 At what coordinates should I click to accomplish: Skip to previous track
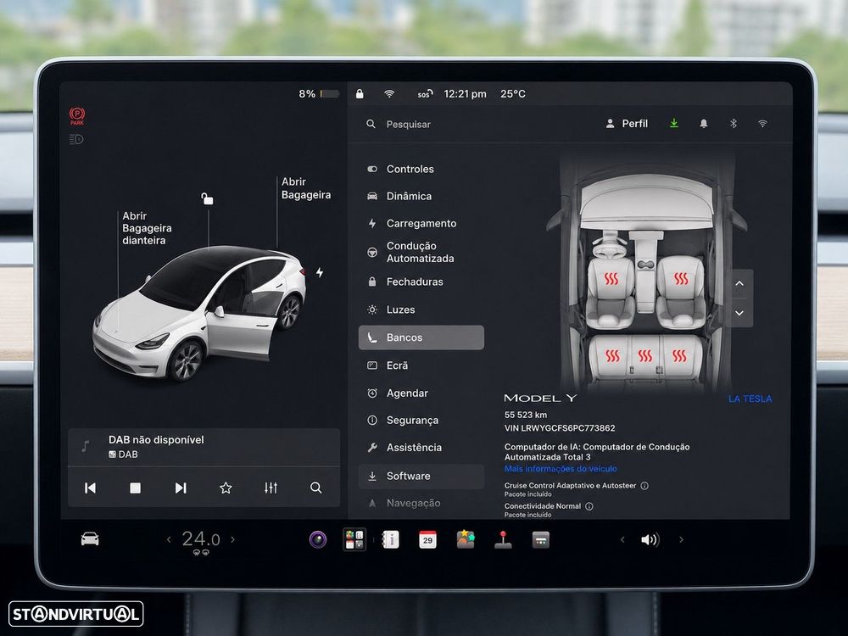[91, 488]
